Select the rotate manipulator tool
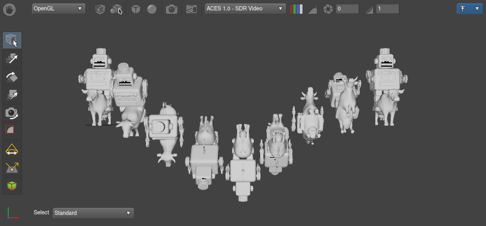 click(12, 77)
